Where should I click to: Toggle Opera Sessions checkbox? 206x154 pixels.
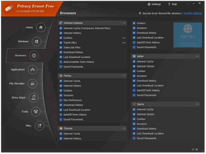134,124
